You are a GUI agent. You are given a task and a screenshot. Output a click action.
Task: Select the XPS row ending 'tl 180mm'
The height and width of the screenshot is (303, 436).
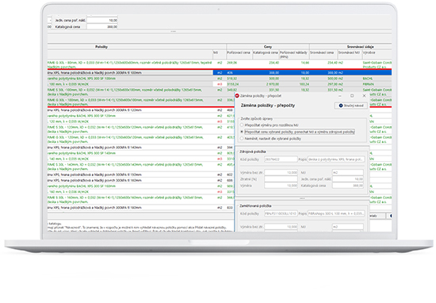[140, 208]
